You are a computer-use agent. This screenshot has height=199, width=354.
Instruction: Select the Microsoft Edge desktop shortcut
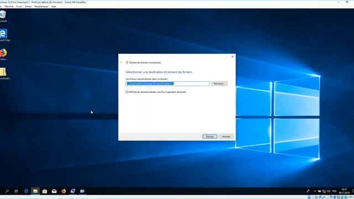4,35
